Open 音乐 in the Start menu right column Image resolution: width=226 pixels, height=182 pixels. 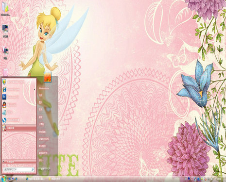tap(40, 110)
